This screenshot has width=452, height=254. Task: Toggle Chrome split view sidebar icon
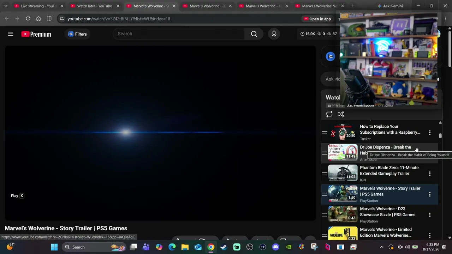[x=49, y=19]
